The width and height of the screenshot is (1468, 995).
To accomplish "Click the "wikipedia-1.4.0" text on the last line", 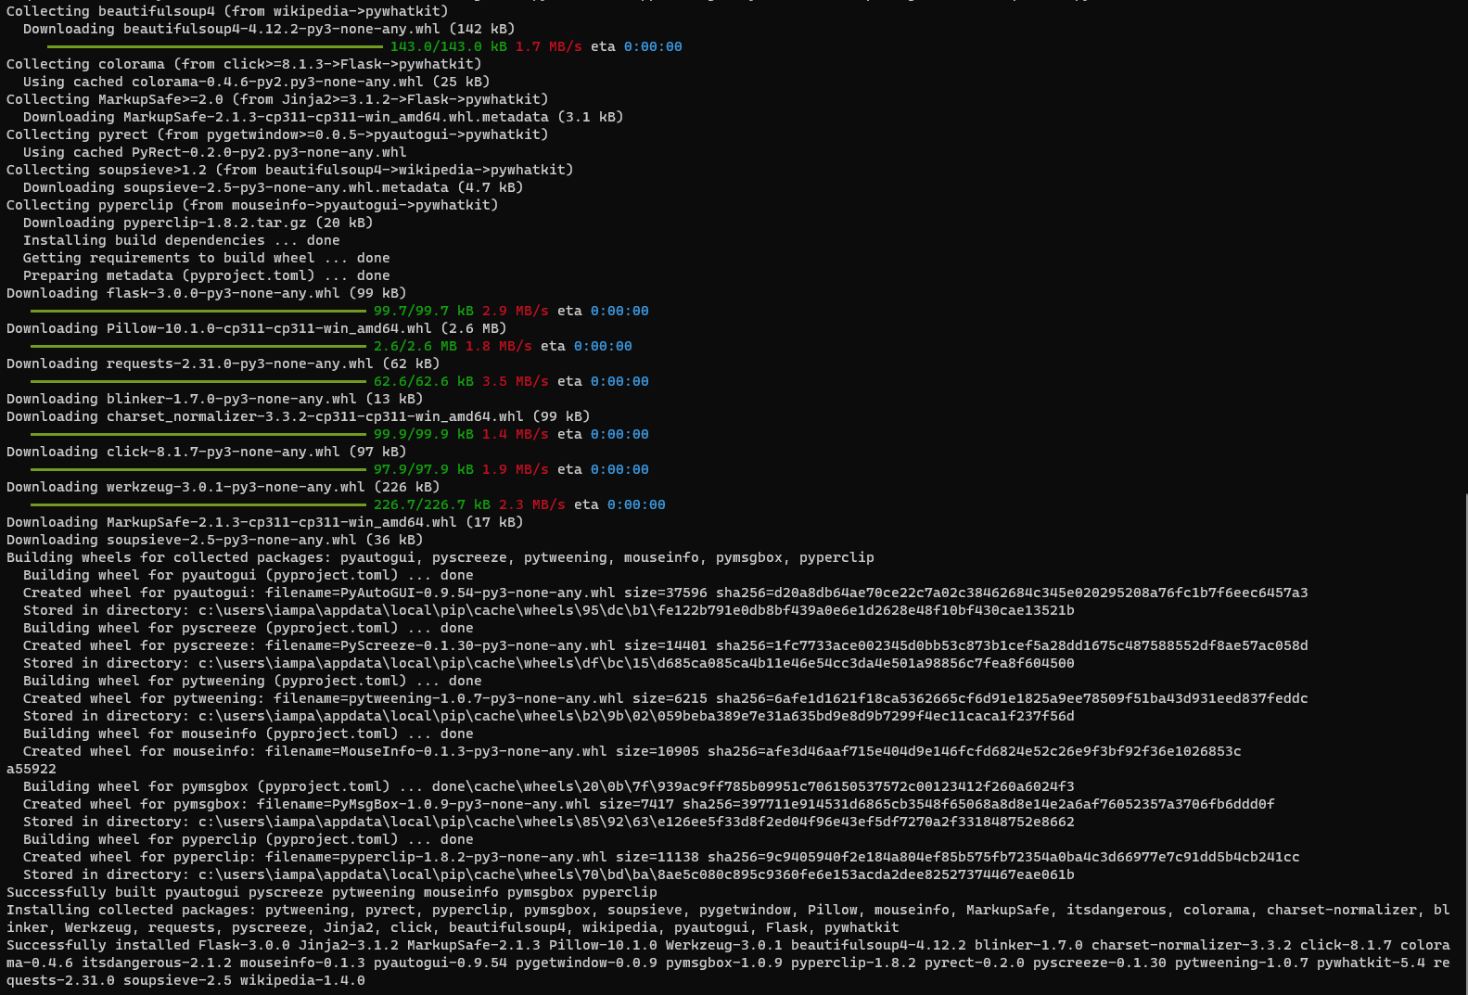I will click(302, 980).
